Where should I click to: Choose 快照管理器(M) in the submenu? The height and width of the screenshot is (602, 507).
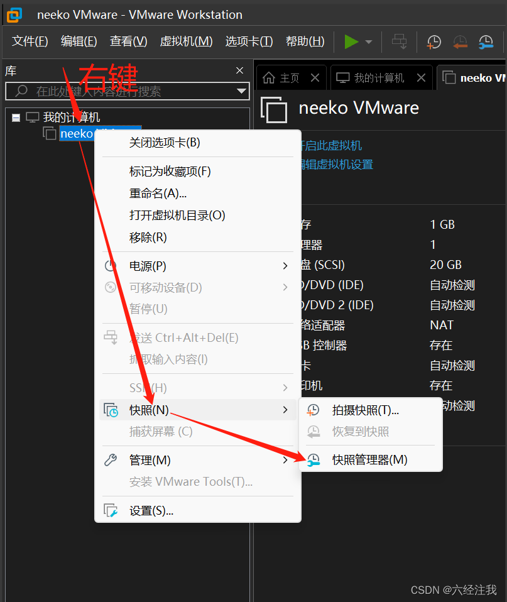(x=369, y=459)
